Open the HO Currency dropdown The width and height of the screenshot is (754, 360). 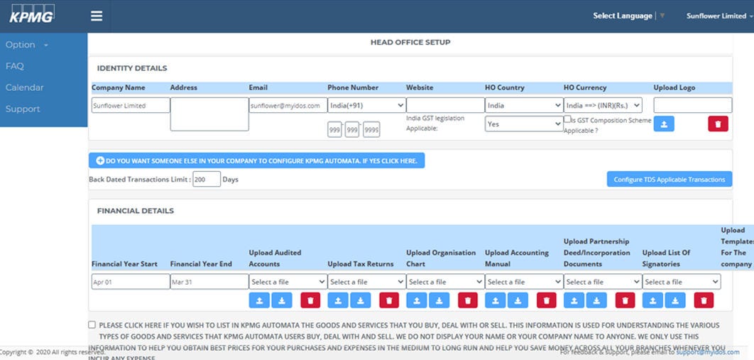(603, 105)
